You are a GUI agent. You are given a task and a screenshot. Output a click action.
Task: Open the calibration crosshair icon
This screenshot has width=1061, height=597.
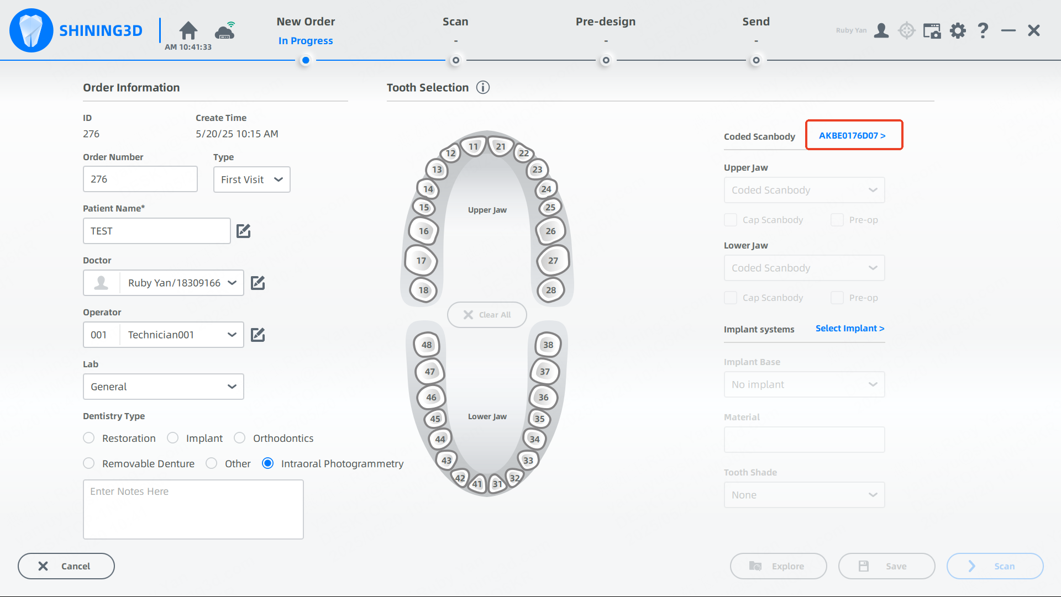(907, 30)
